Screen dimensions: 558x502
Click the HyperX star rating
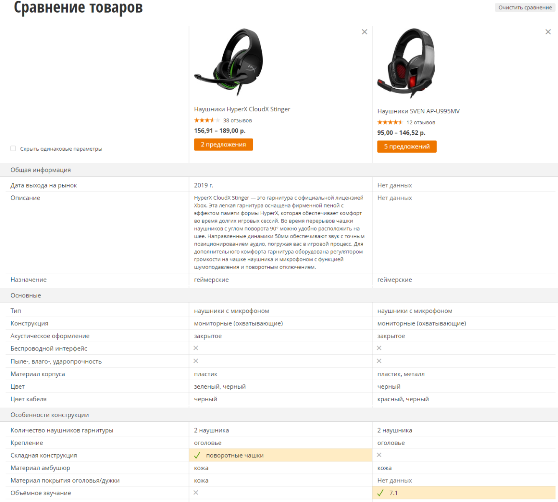pos(207,120)
